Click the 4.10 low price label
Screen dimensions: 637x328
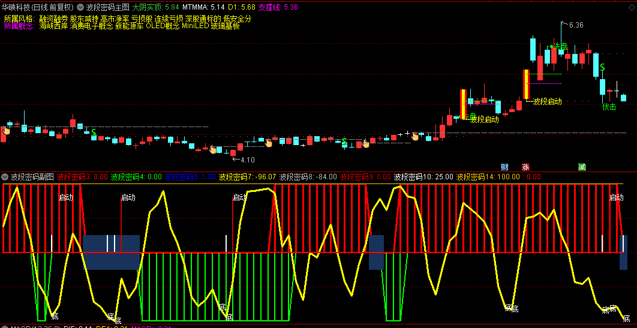point(247,160)
